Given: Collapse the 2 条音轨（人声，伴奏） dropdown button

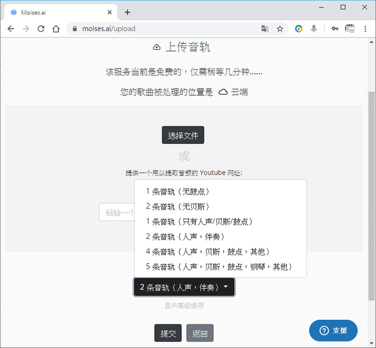Looking at the screenshot, I should coord(184,287).
